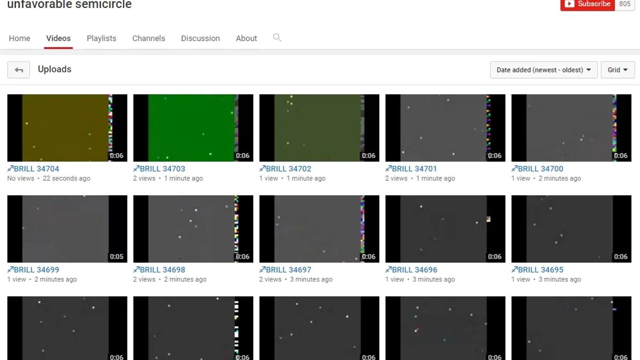The width and height of the screenshot is (640, 360).
Task: Open the Home tab
Action: [20, 38]
